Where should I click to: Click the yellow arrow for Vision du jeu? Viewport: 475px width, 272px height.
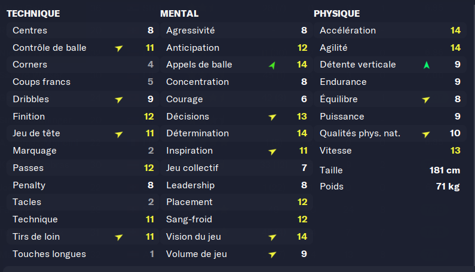(x=272, y=237)
